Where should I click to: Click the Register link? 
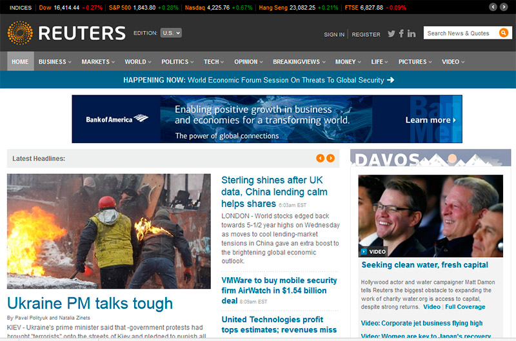pyautogui.click(x=366, y=34)
